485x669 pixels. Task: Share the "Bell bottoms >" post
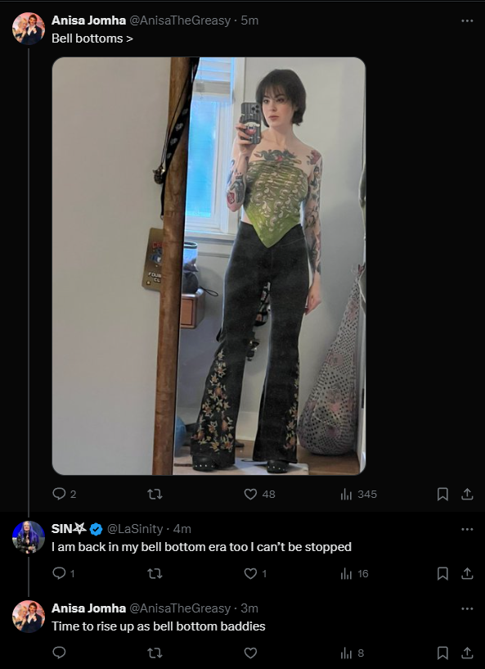(x=467, y=494)
